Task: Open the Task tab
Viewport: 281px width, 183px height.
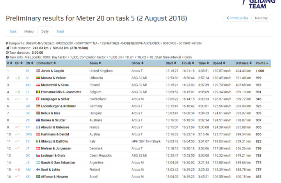Action: click(x=13, y=32)
